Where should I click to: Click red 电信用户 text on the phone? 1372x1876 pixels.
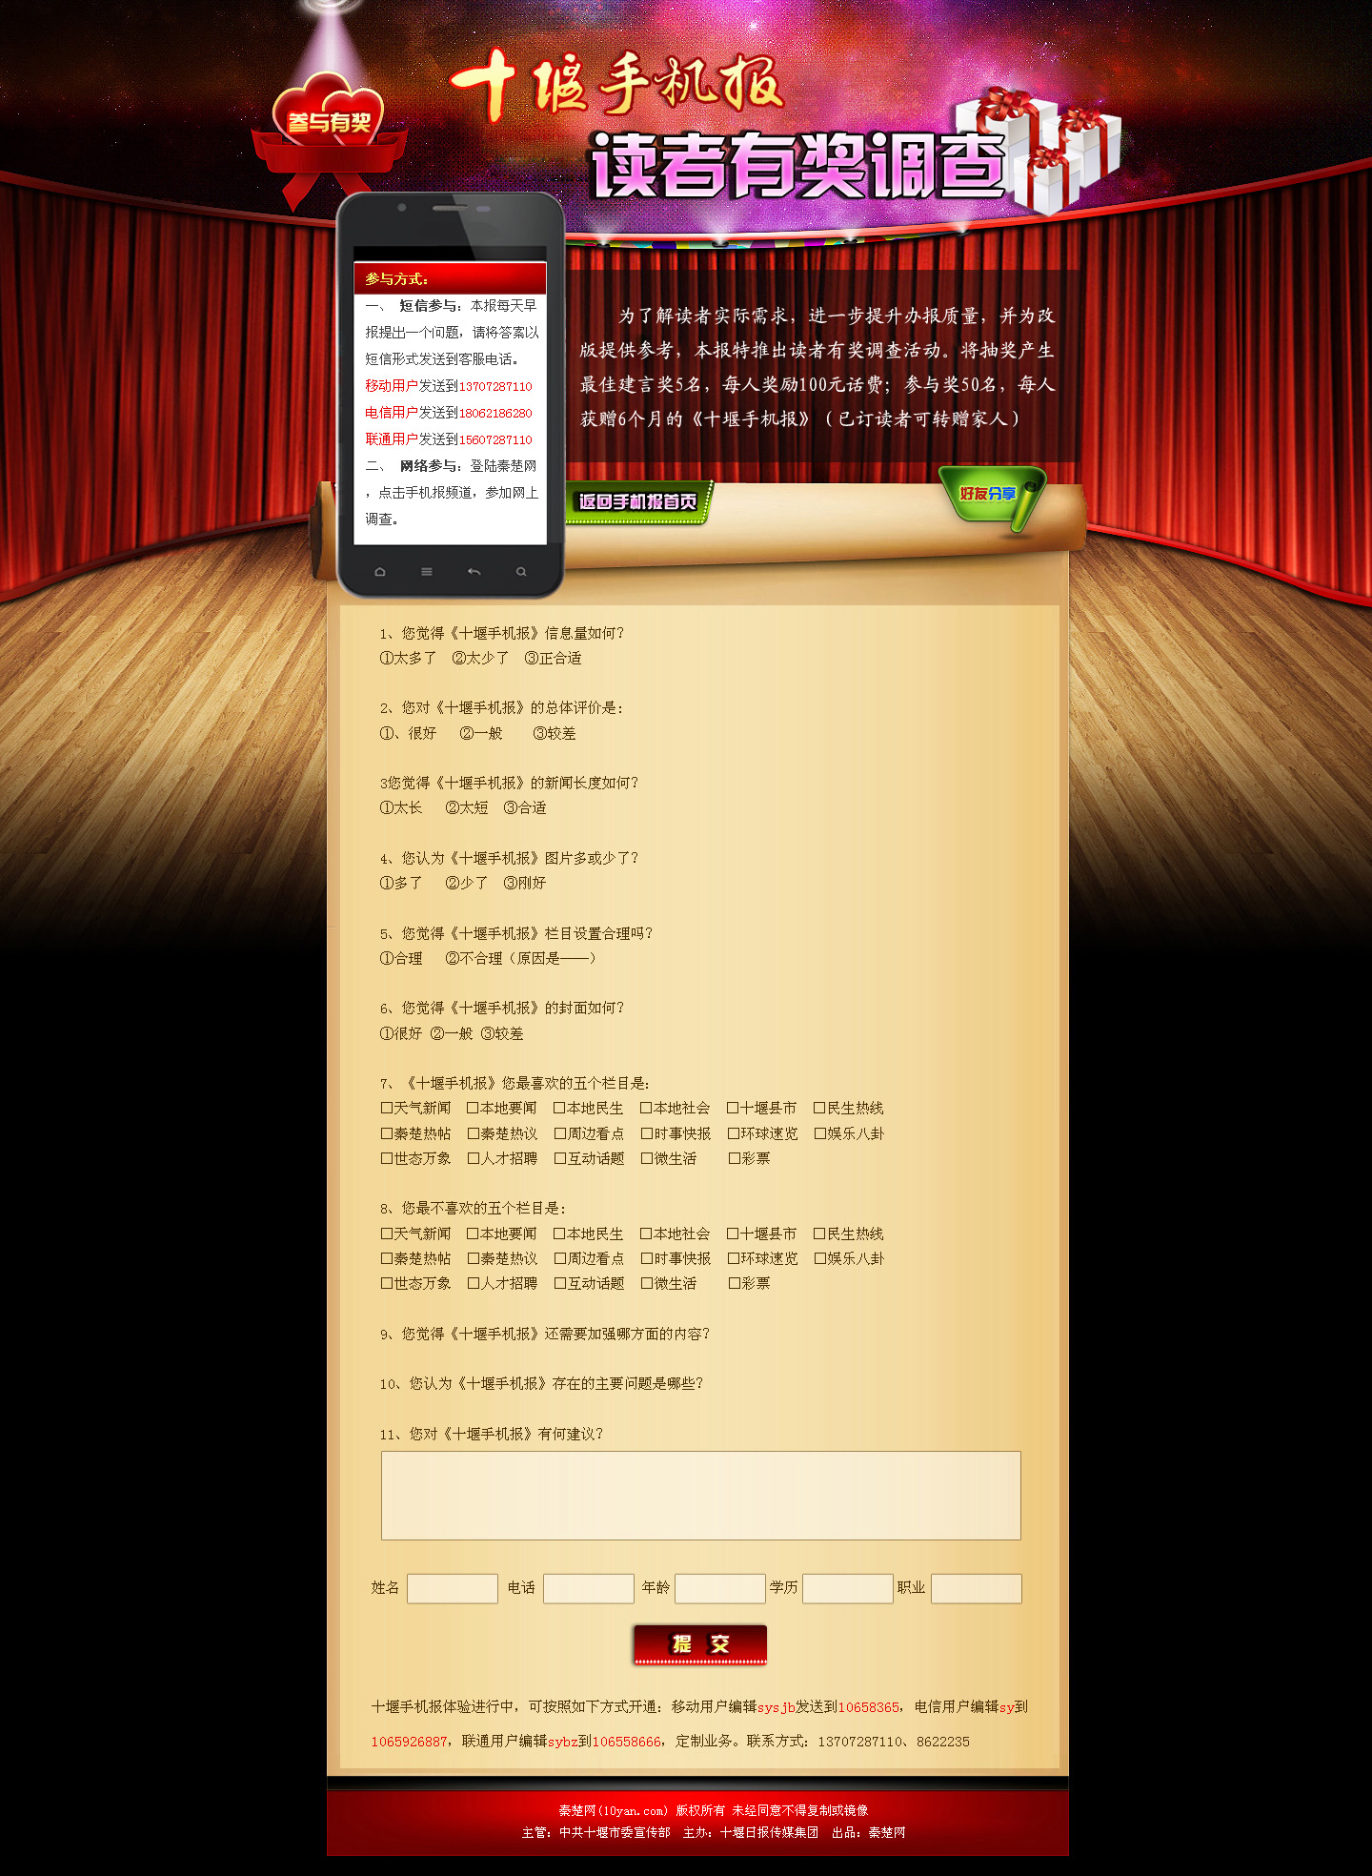click(392, 413)
